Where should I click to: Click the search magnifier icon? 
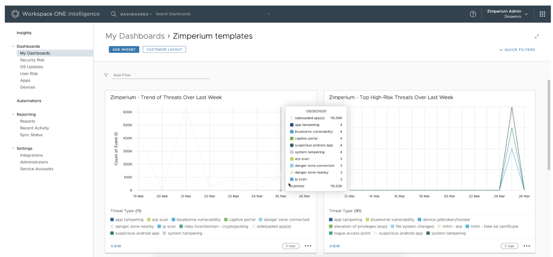[x=113, y=14]
